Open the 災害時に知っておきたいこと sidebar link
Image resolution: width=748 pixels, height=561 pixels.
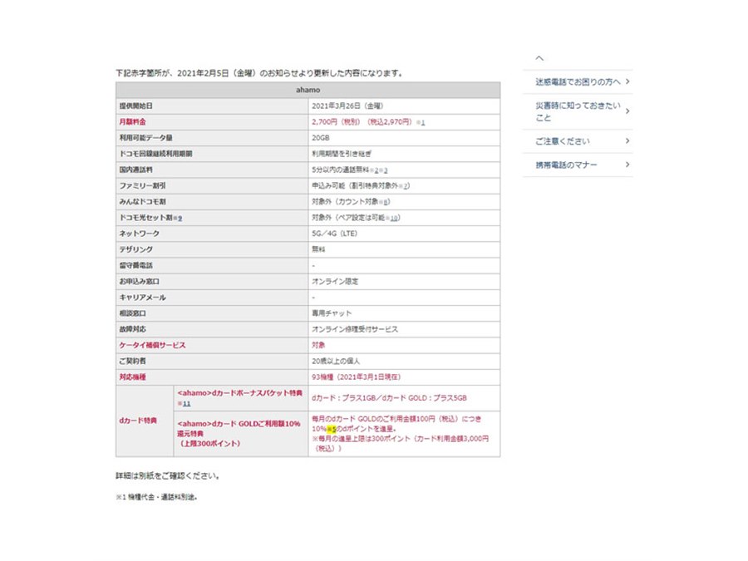tap(578, 111)
